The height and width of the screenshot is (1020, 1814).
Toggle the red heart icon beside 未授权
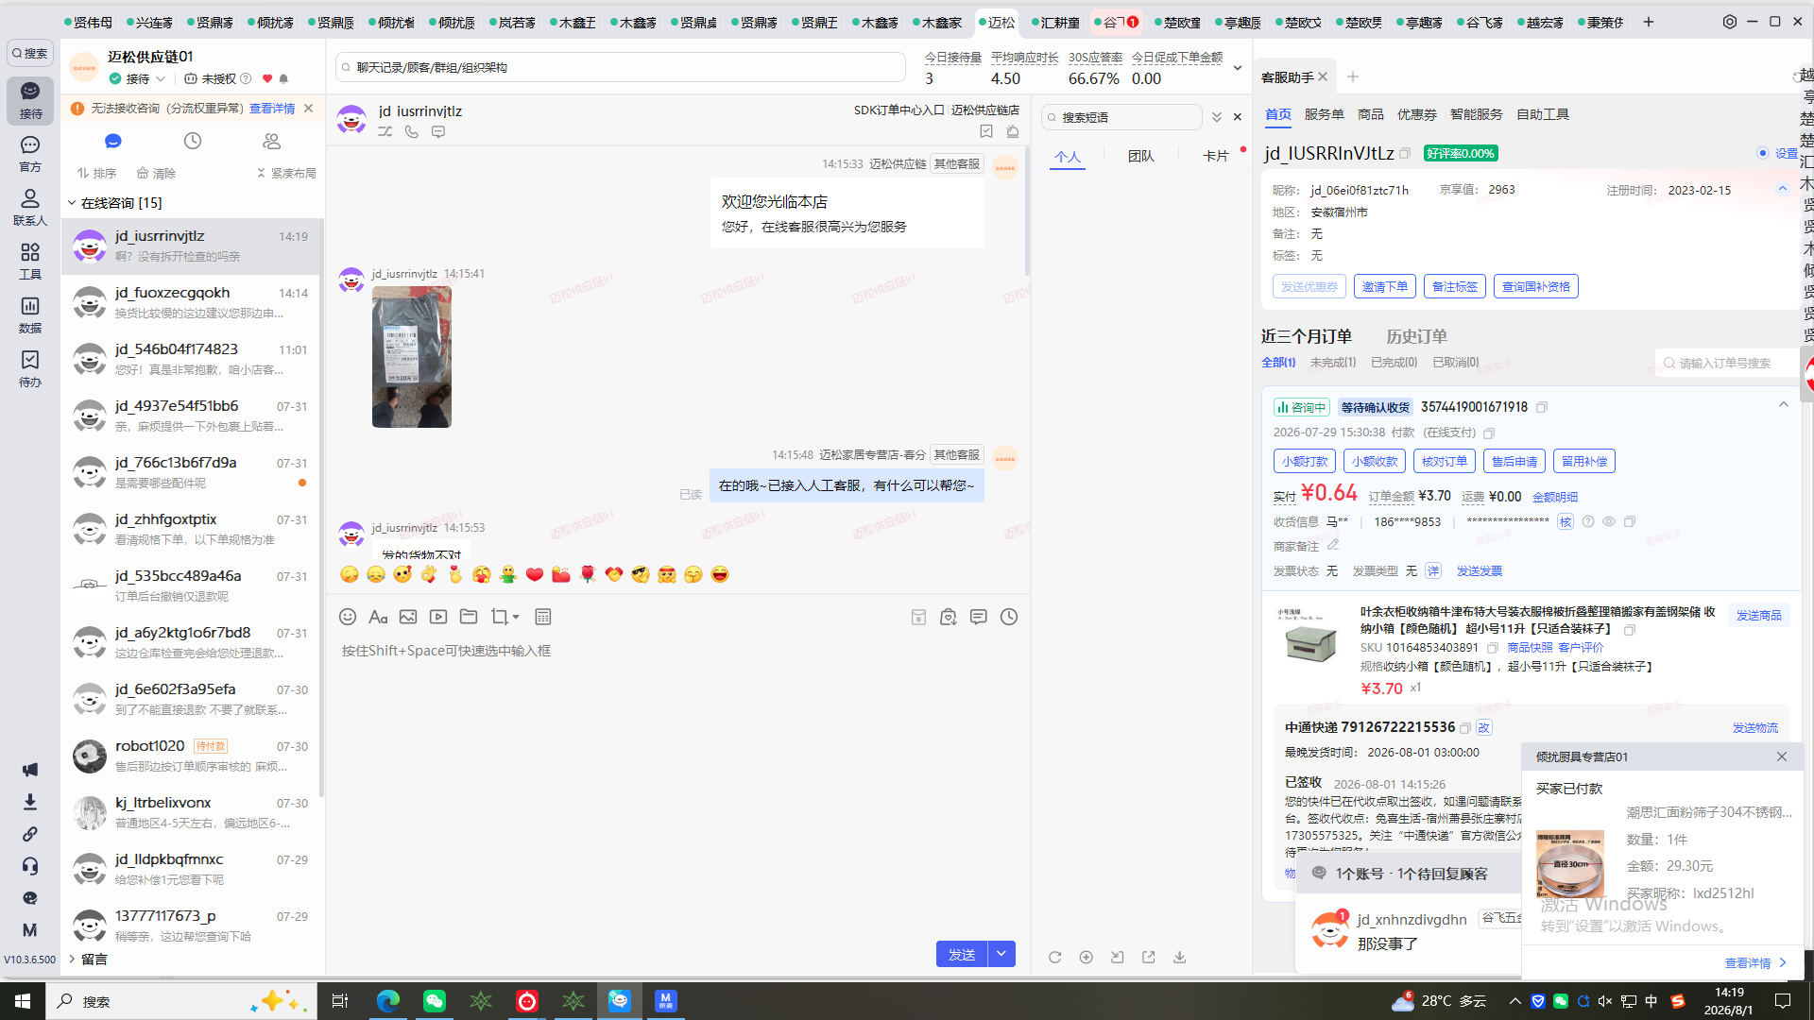pos(267,79)
